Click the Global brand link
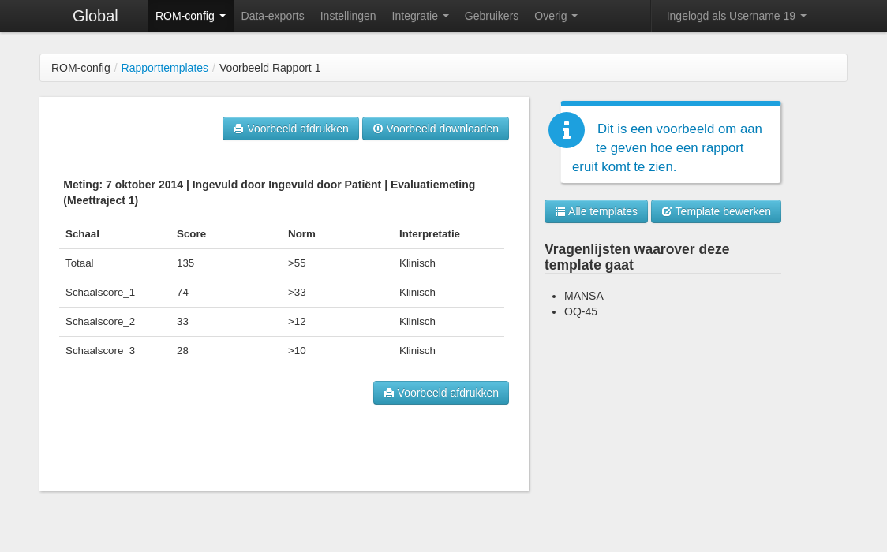 [95, 16]
